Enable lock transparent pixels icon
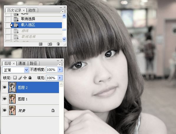Viewport: 176px width, 134px height. coord(15,78)
